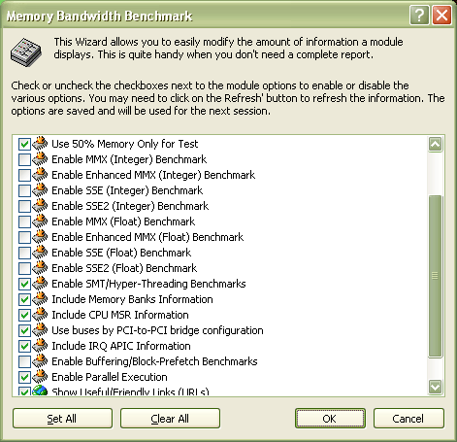
Task: Click the Clear All button
Action: coord(170,419)
